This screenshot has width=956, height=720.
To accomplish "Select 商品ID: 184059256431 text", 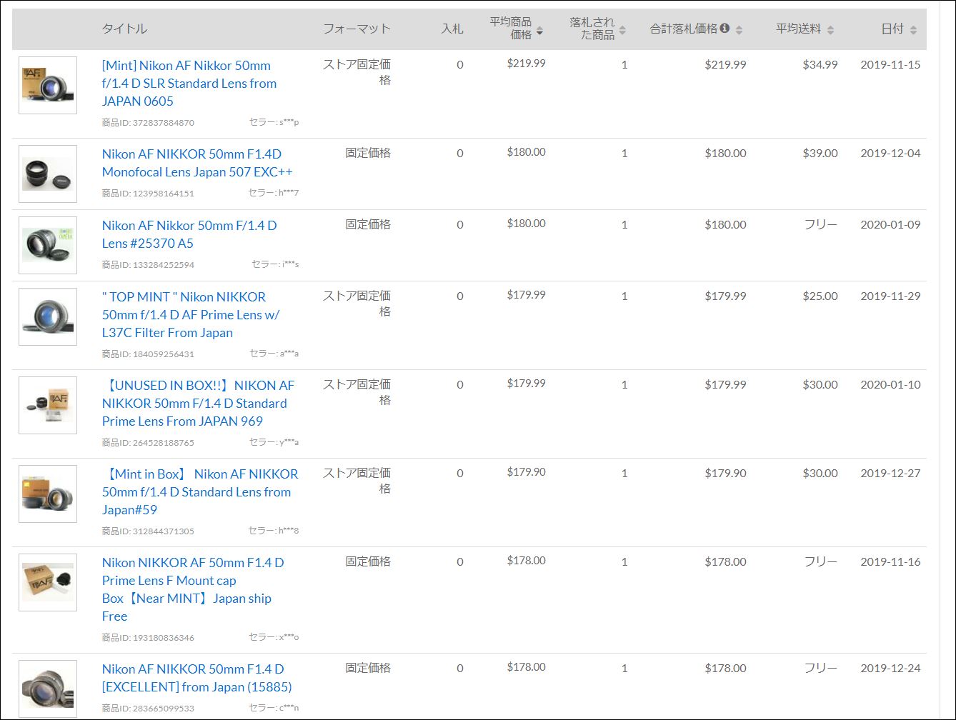I will click(148, 354).
